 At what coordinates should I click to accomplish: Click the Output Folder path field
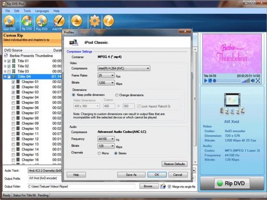point(81,186)
